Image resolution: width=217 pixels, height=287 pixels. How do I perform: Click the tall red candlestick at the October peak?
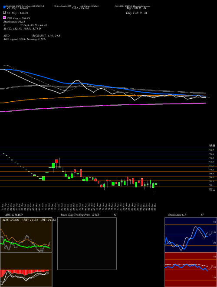56,161
